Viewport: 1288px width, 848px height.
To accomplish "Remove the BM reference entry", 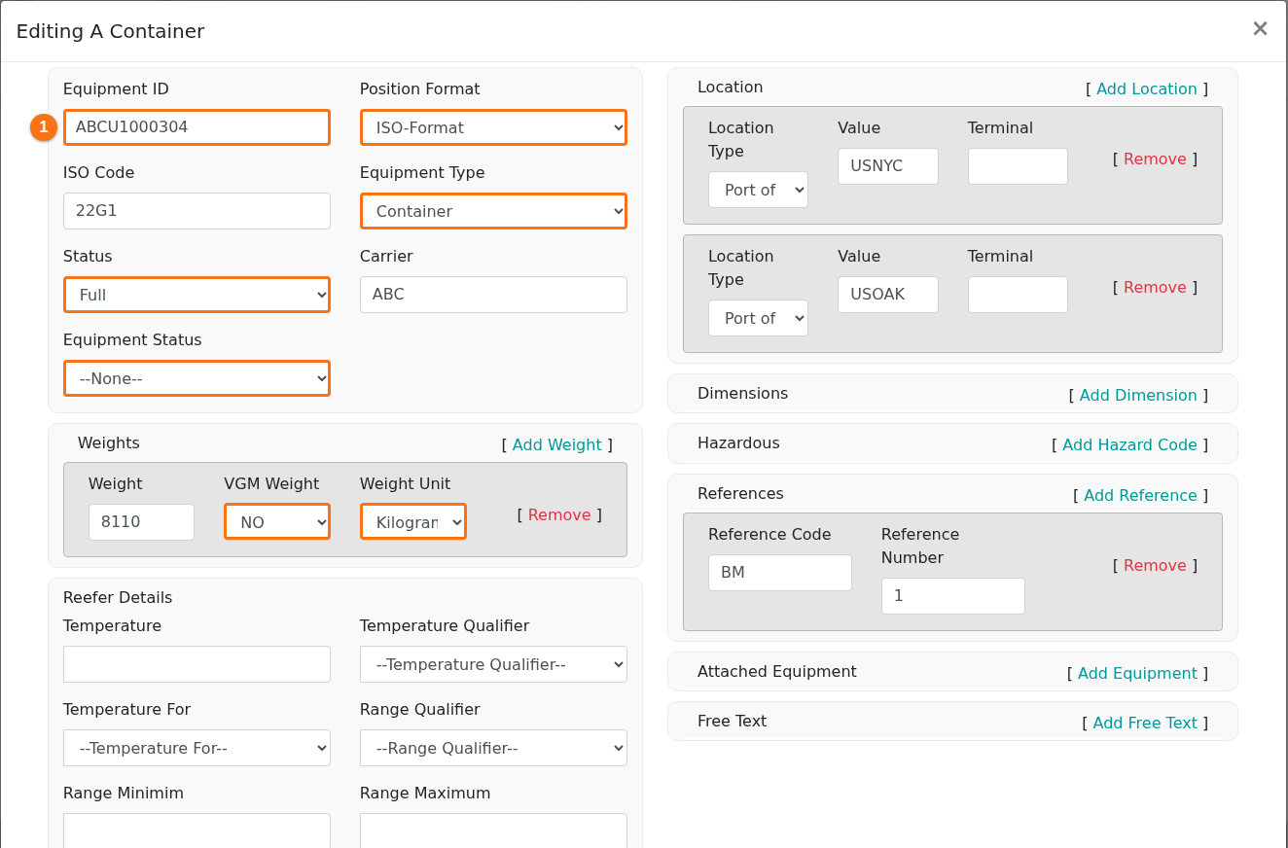I will pos(1155,566).
